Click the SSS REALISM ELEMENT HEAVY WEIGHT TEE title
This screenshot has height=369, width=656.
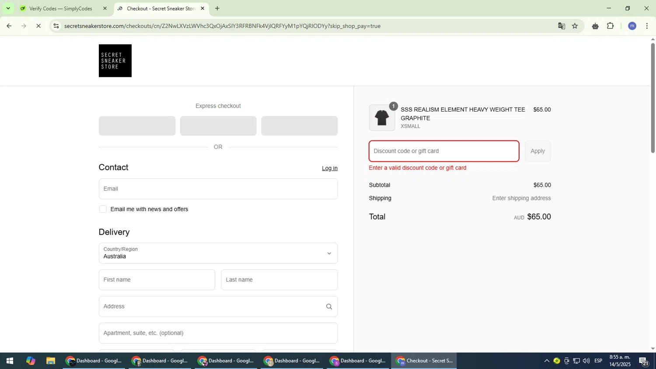[x=463, y=114]
